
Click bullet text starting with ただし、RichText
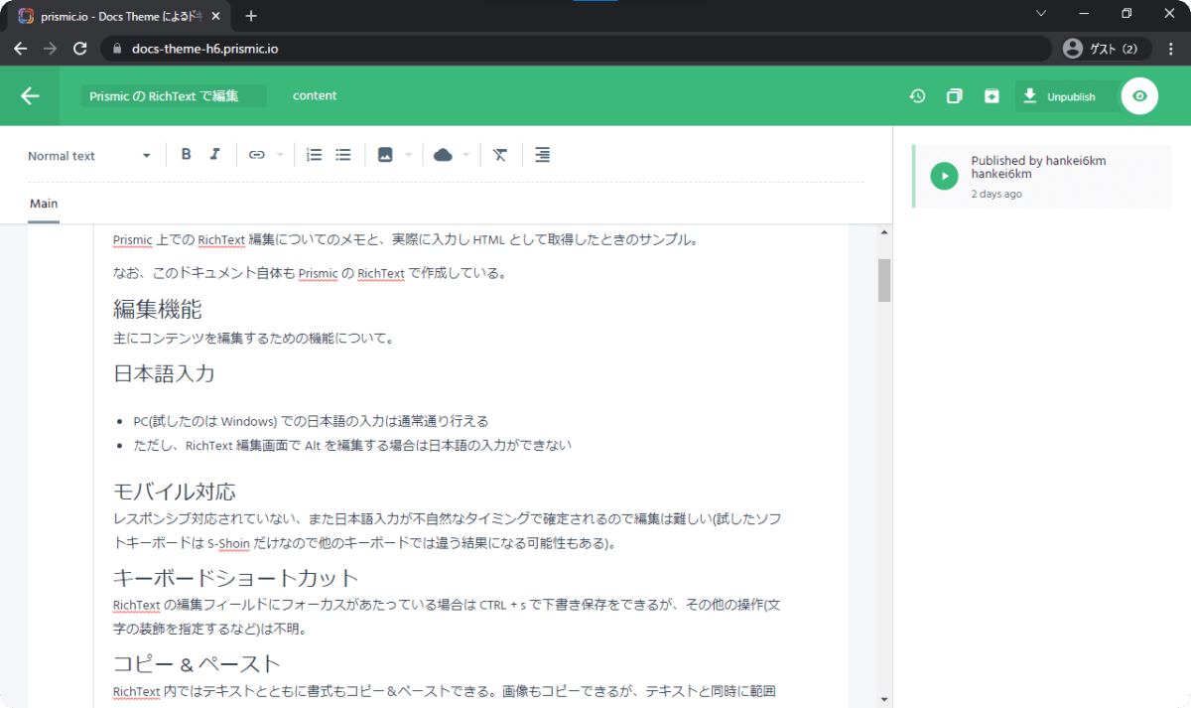(352, 445)
